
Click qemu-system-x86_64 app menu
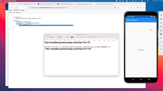10,1
